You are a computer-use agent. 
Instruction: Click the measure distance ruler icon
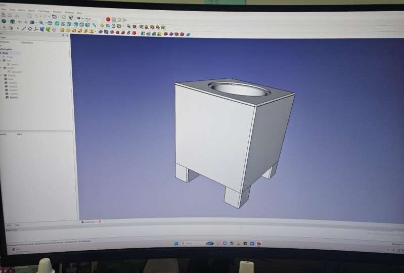[95, 25]
